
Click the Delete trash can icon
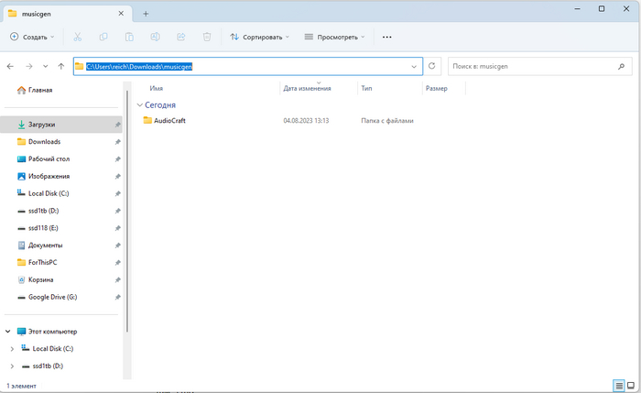click(x=207, y=37)
